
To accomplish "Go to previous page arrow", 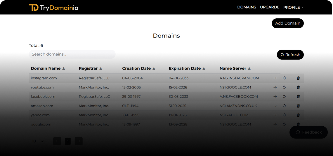I will click(57, 141).
